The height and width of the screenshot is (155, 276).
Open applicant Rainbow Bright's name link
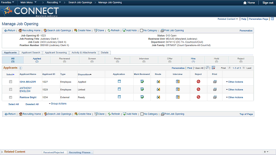coord(28,97)
